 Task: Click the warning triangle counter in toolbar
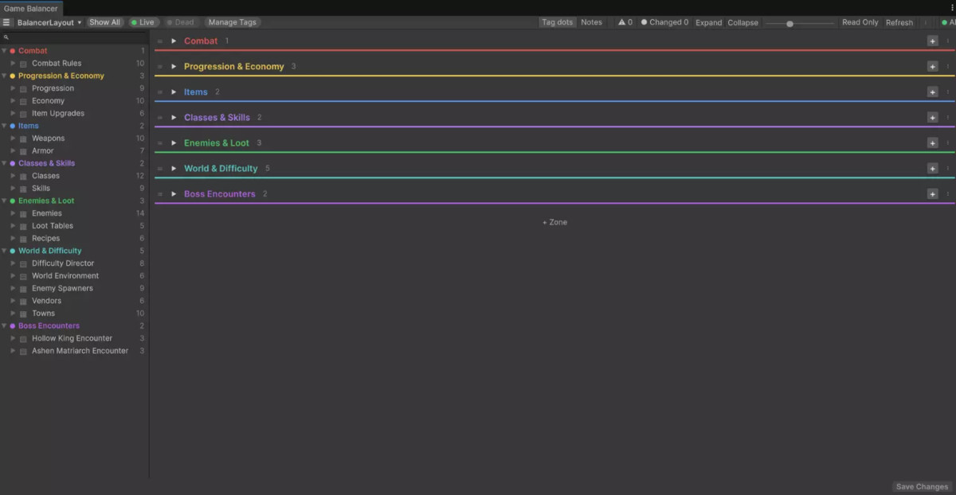pyautogui.click(x=625, y=22)
